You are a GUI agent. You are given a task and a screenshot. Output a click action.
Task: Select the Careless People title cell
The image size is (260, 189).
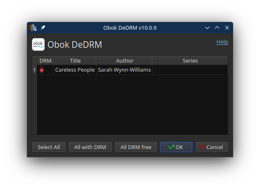click(75, 70)
